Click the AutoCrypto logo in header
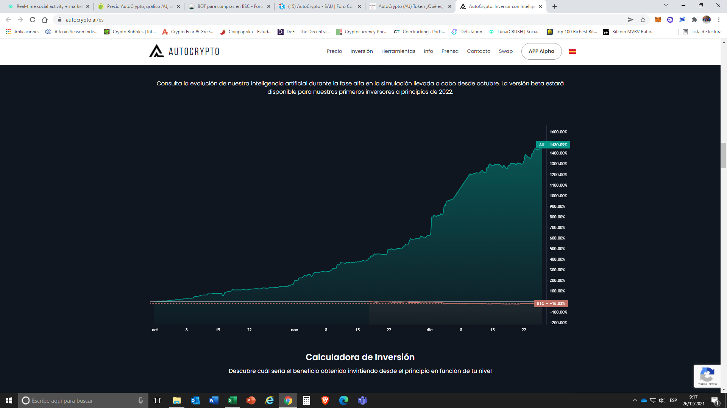The image size is (727, 408). pyautogui.click(x=184, y=51)
